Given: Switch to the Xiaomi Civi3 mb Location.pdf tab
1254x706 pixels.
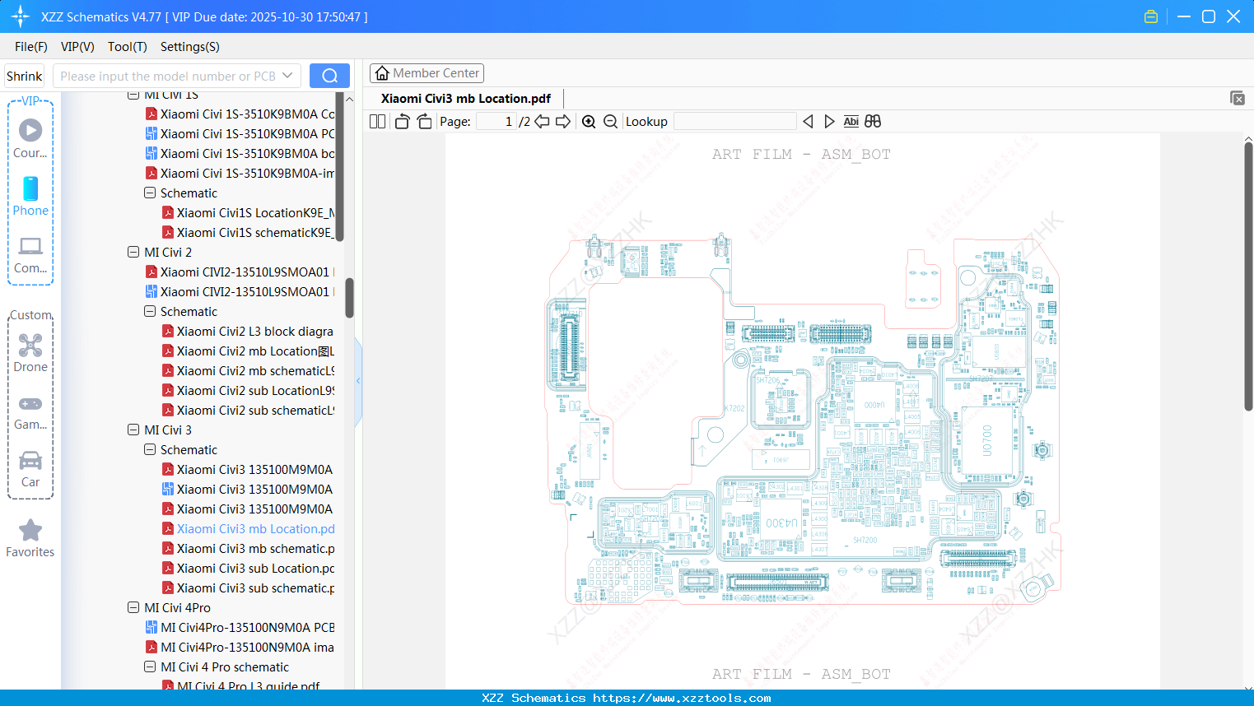Looking at the screenshot, I should click(464, 98).
